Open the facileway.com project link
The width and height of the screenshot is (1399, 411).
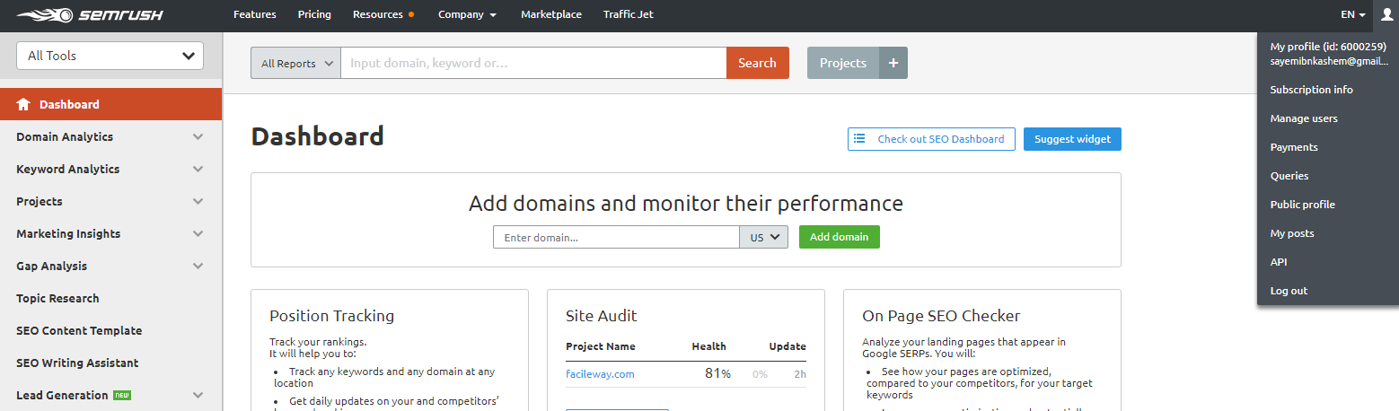(x=600, y=374)
